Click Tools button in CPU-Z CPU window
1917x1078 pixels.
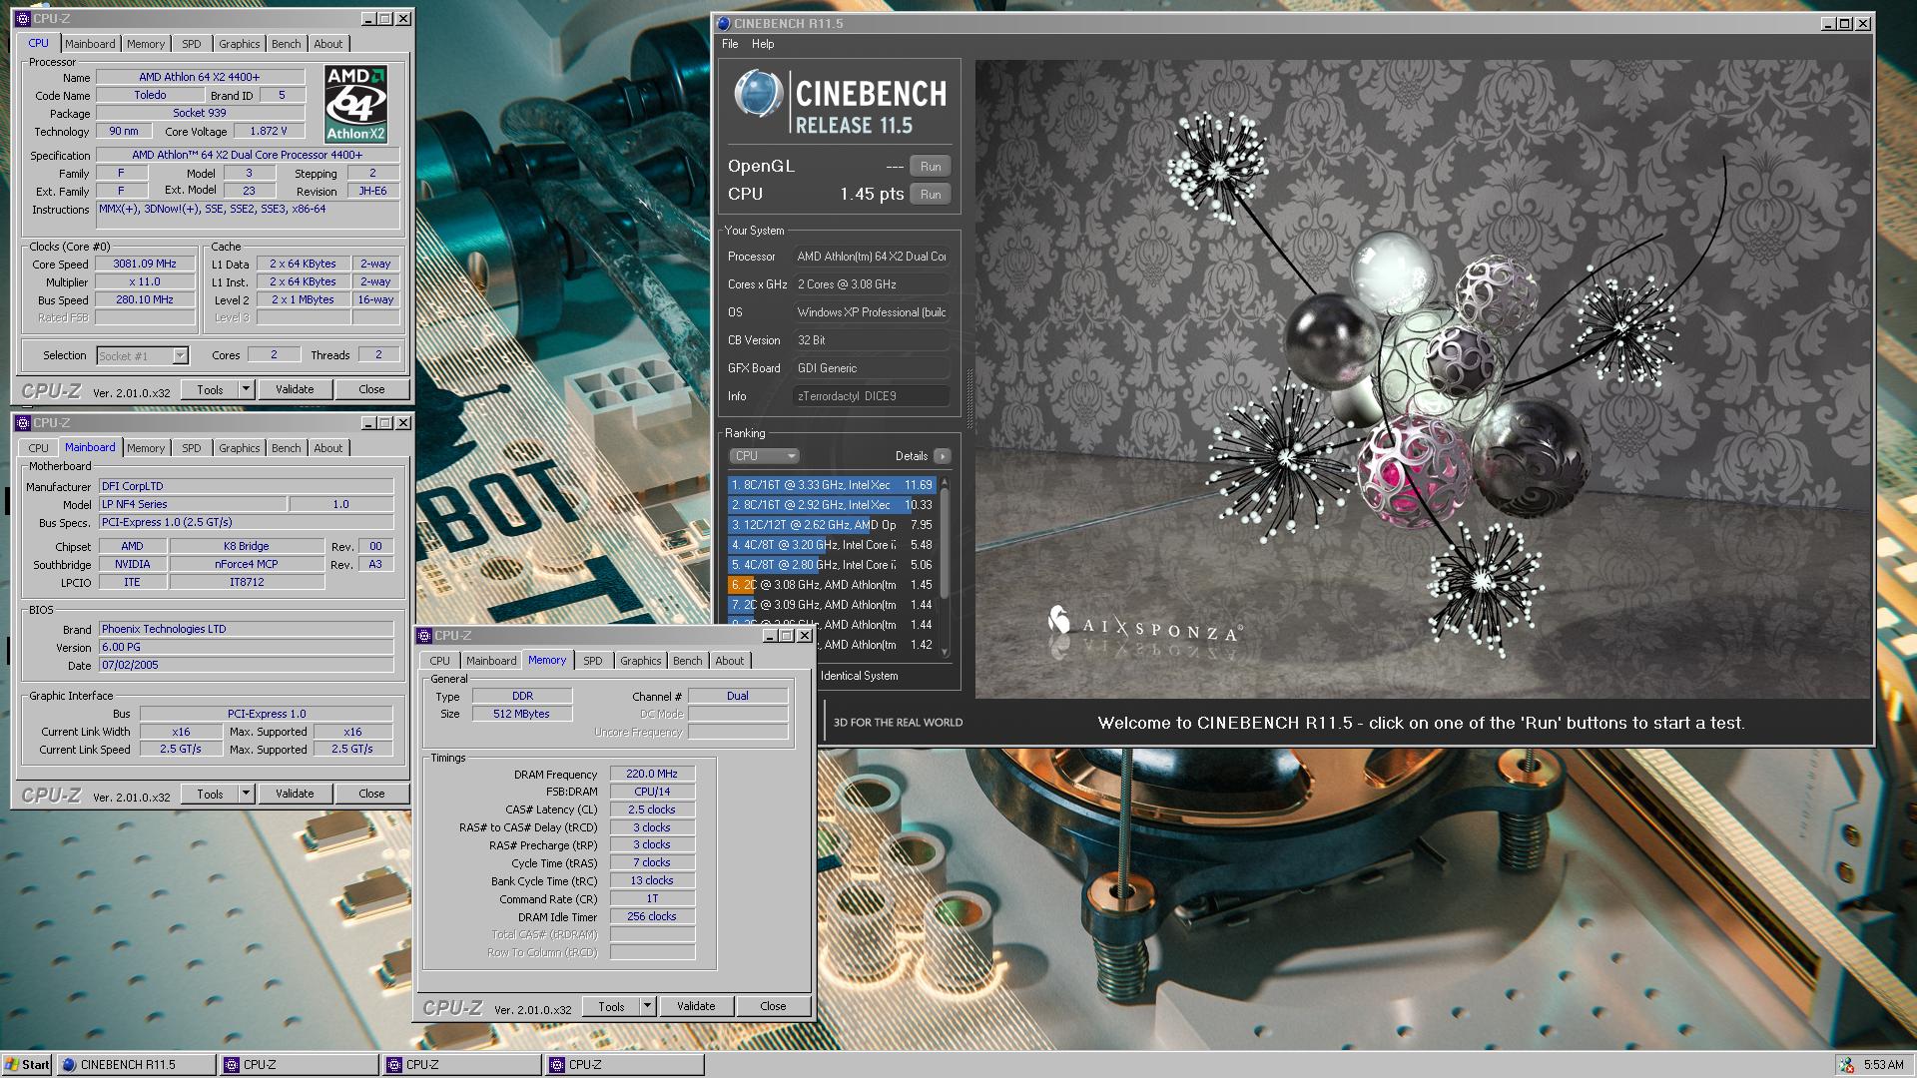pos(211,389)
